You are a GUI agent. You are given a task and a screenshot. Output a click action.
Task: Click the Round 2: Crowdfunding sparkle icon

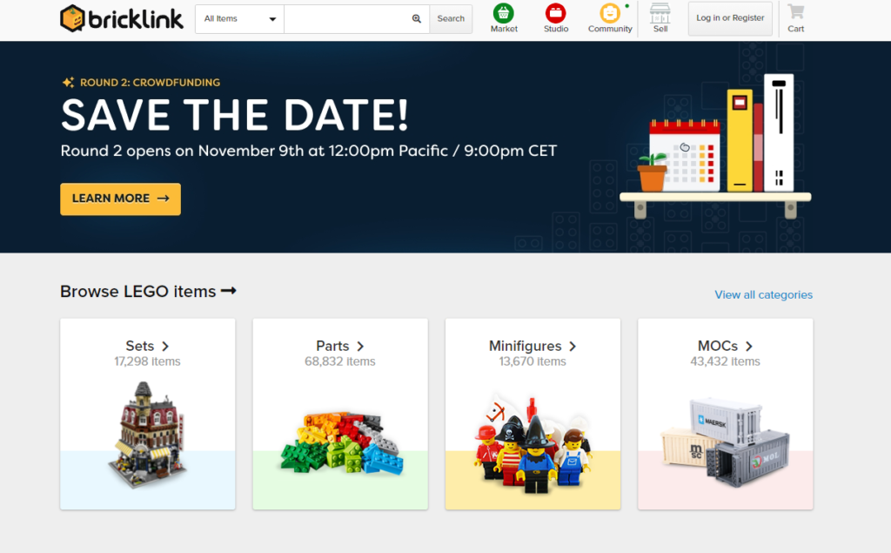(68, 83)
